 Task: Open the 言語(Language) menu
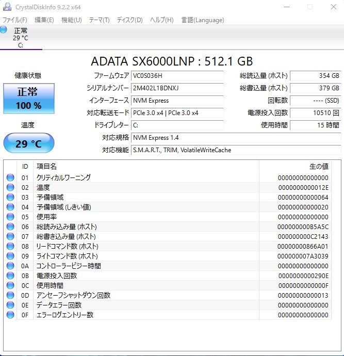tap(203, 20)
